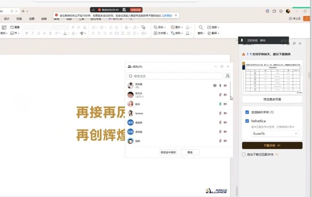Click muted microphone in 高海男 row
This screenshot has width=312, height=197.
pyautogui.click(x=220, y=123)
